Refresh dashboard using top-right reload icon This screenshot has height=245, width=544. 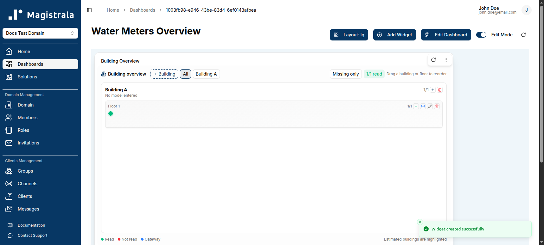pyautogui.click(x=523, y=35)
